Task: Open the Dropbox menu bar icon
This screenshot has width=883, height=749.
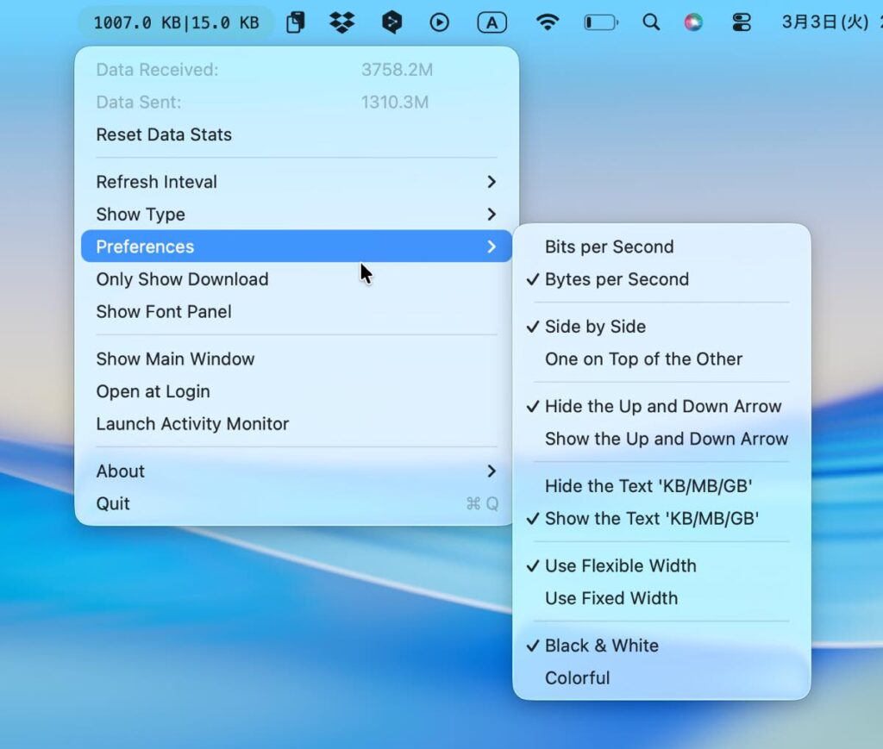Action: click(342, 23)
